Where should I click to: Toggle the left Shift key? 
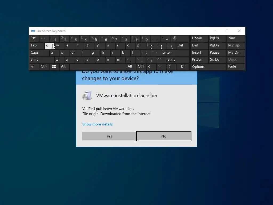(x=42, y=60)
